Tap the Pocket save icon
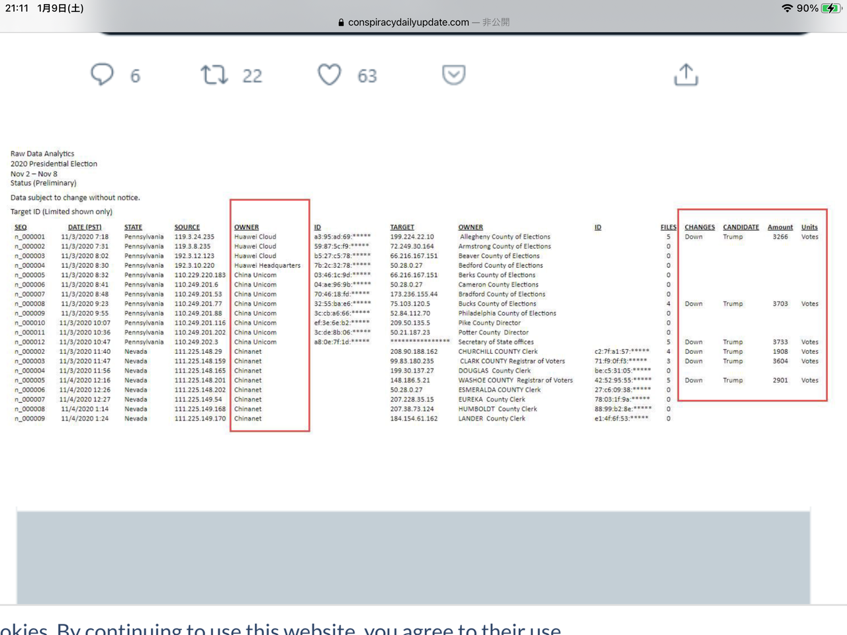The width and height of the screenshot is (847, 635). (454, 75)
